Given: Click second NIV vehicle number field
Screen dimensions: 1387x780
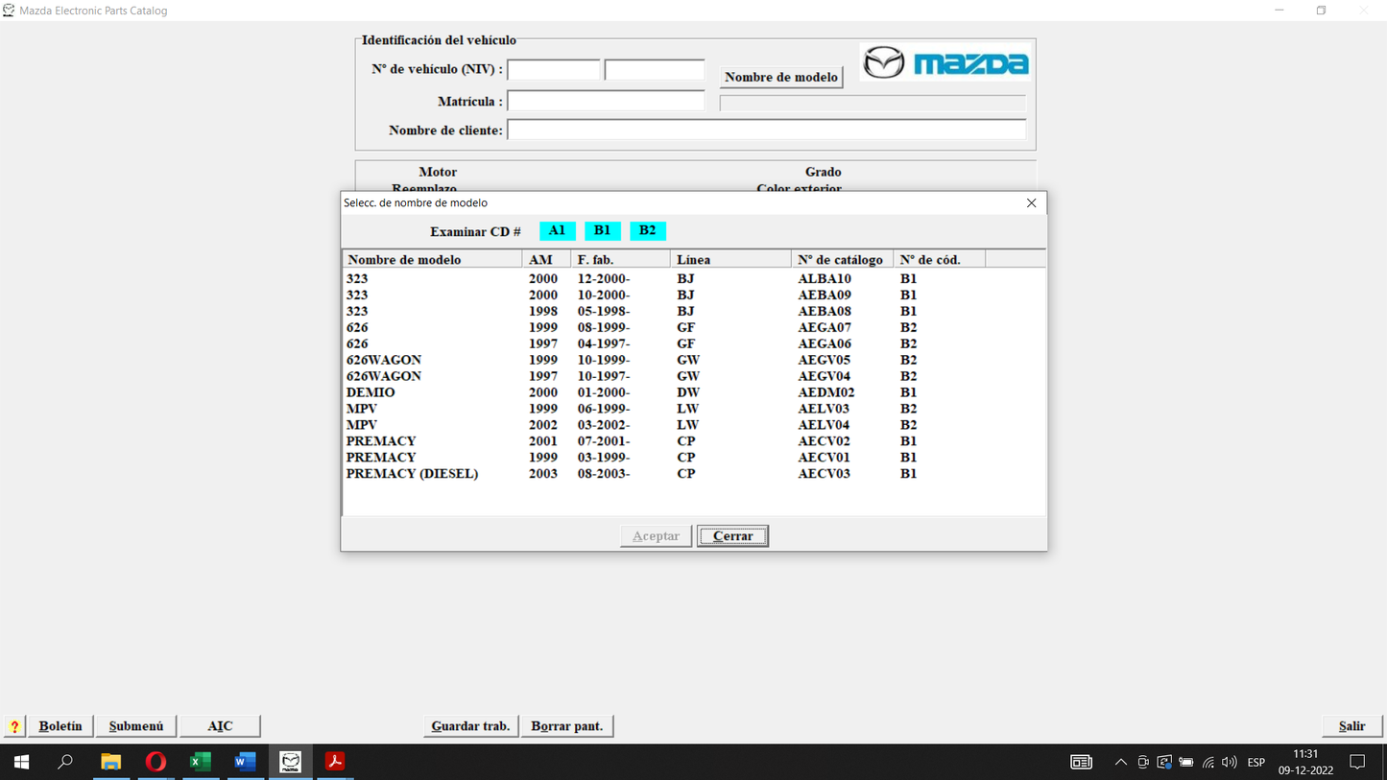Looking at the screenshot, I should (655, 69).
